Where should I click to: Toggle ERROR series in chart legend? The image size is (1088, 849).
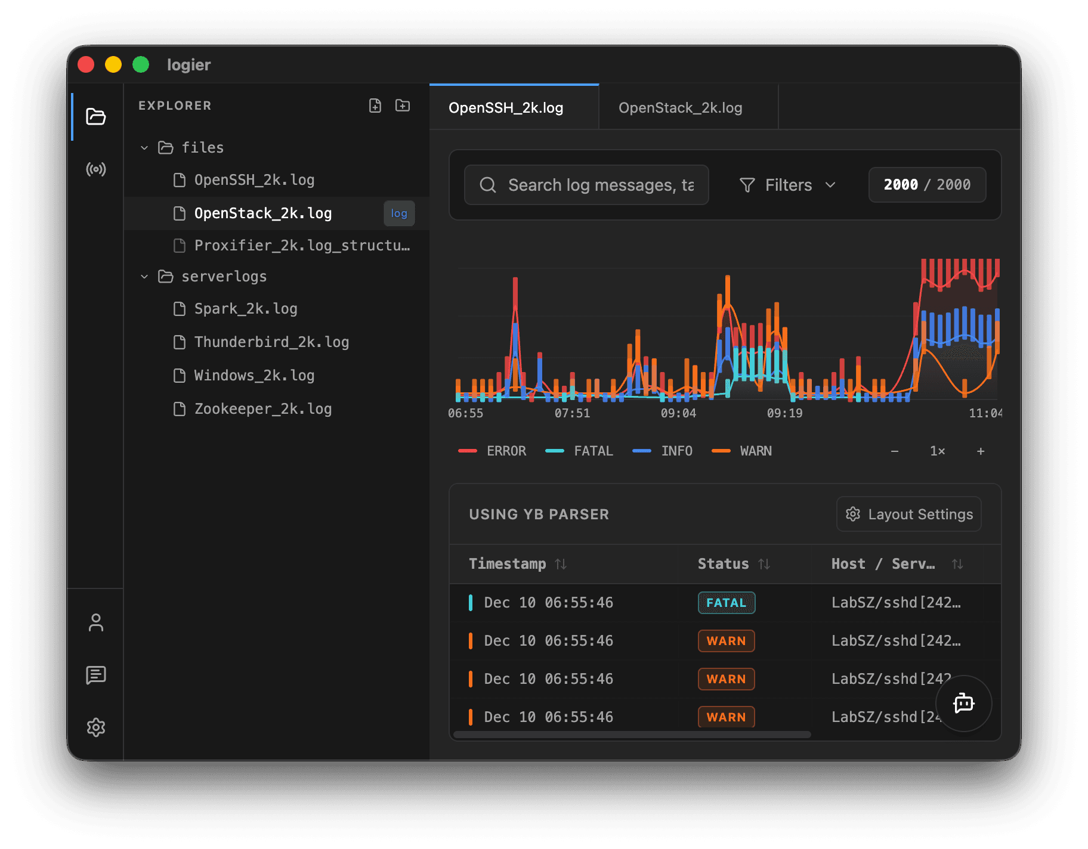coord(492,451)
